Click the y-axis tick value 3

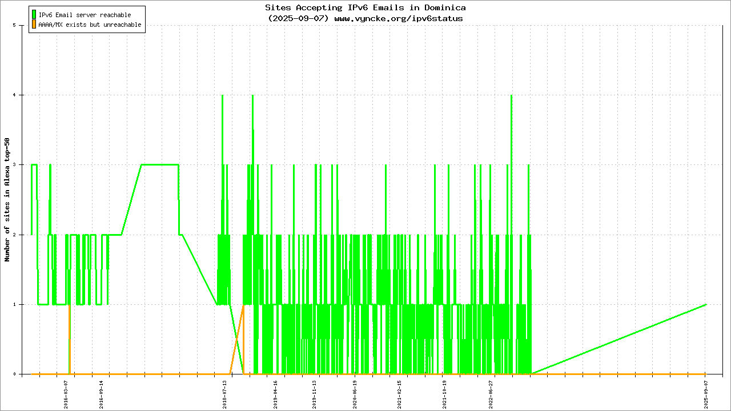click(21, 165)
